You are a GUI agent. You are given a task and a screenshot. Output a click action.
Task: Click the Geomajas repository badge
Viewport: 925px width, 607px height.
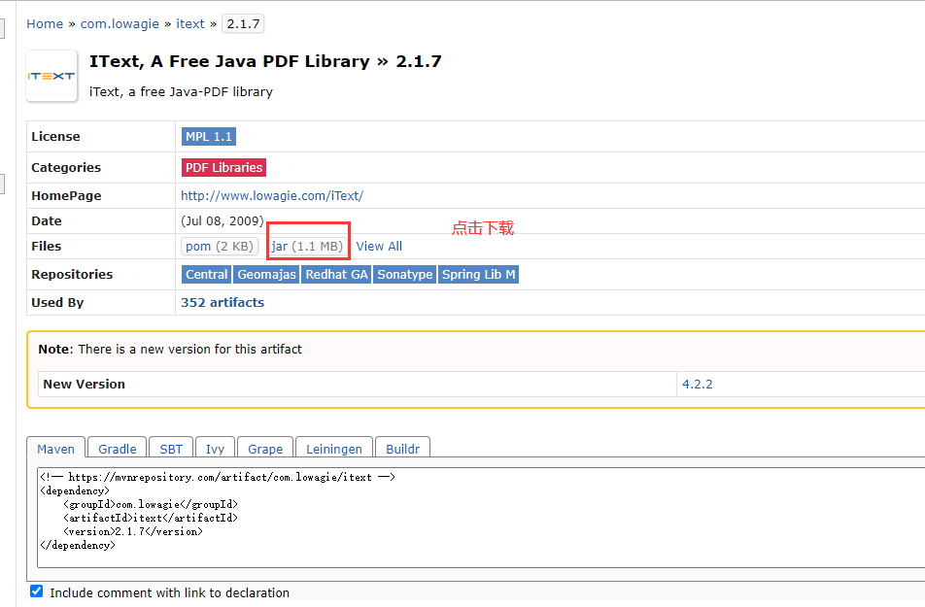265,274
